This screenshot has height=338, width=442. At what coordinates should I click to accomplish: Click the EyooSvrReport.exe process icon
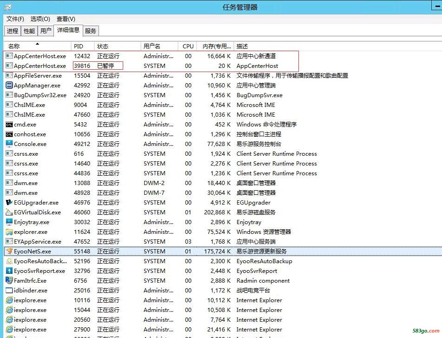click(9, 271)
